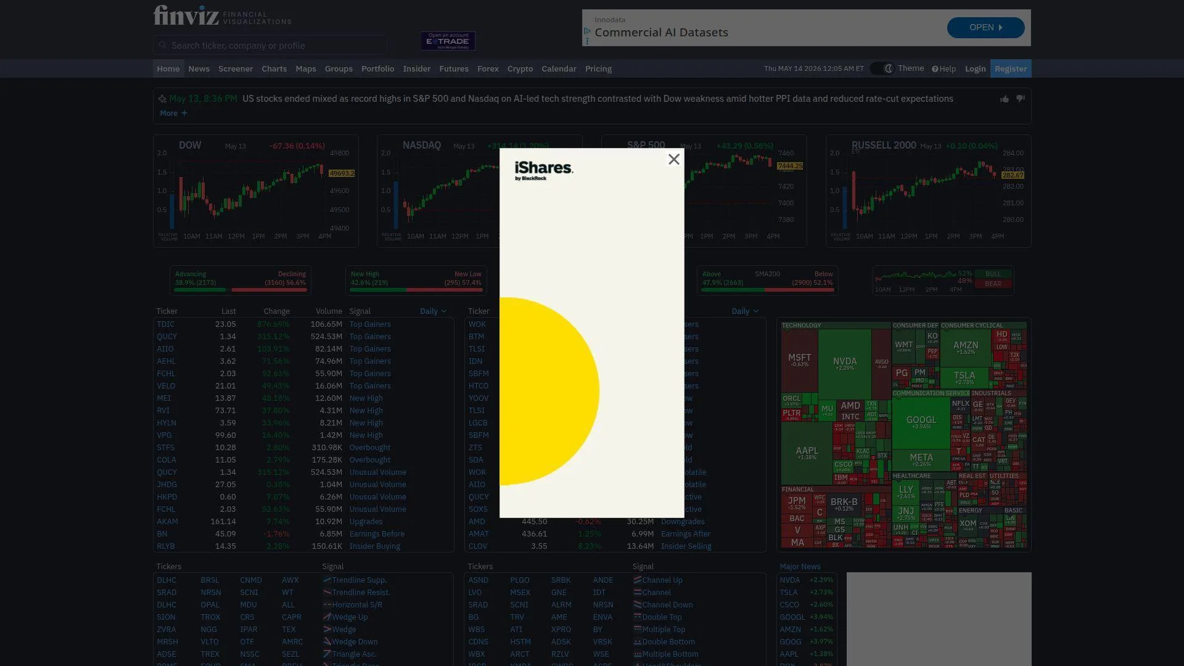Click the QUCY Top Gainers ticker

point(166,337)
